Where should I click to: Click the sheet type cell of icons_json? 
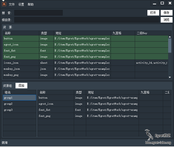(x=46, y=63)
